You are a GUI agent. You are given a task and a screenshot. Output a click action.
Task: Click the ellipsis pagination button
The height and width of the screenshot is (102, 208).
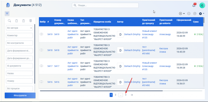tap(121, 95)
